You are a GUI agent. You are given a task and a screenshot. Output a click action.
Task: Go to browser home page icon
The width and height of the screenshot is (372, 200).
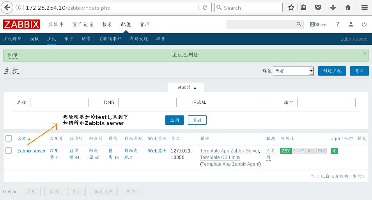pyautogui.click(x=348, y=7)
